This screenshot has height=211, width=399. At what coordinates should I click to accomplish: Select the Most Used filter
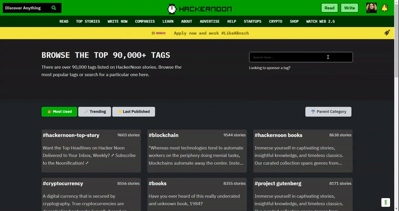click(x=59, y=111)
